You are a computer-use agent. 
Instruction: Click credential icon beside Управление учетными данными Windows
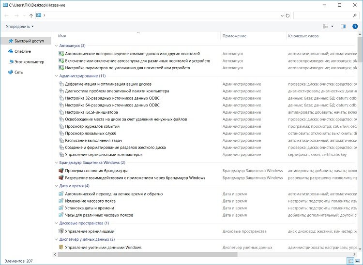point(61,247)
